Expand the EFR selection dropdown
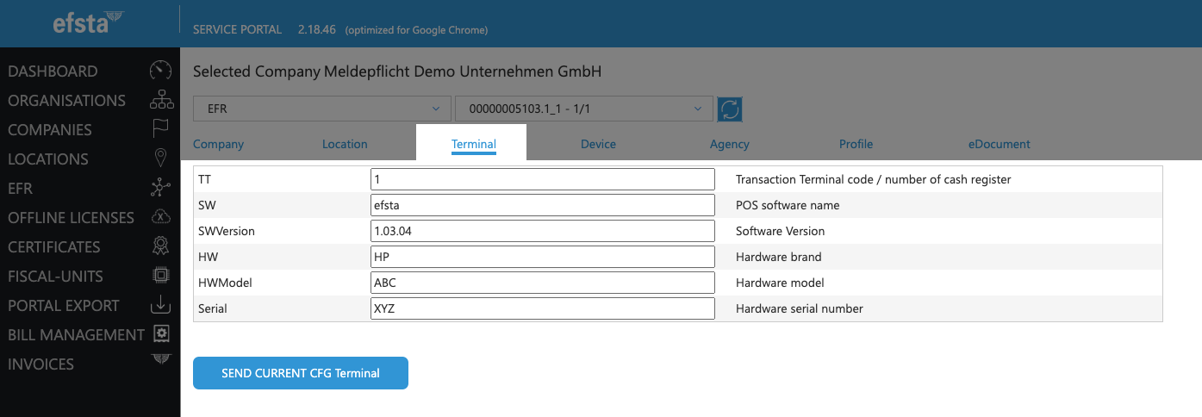 [322, 109]
